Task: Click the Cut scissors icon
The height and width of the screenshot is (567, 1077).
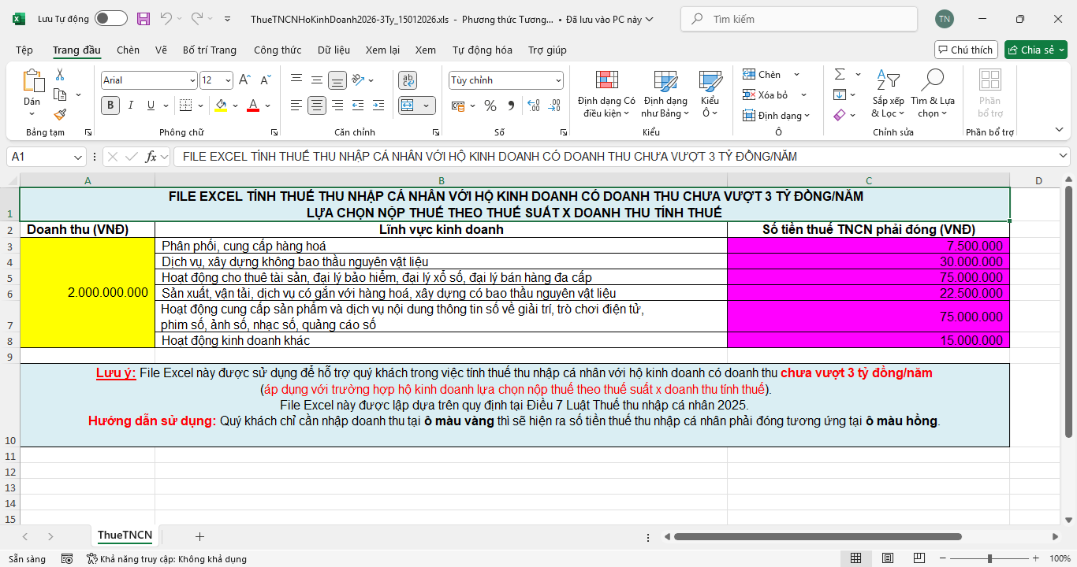Action: (60, 75)
